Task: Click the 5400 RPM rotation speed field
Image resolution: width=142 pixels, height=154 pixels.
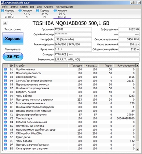Action: coord(129,39)
